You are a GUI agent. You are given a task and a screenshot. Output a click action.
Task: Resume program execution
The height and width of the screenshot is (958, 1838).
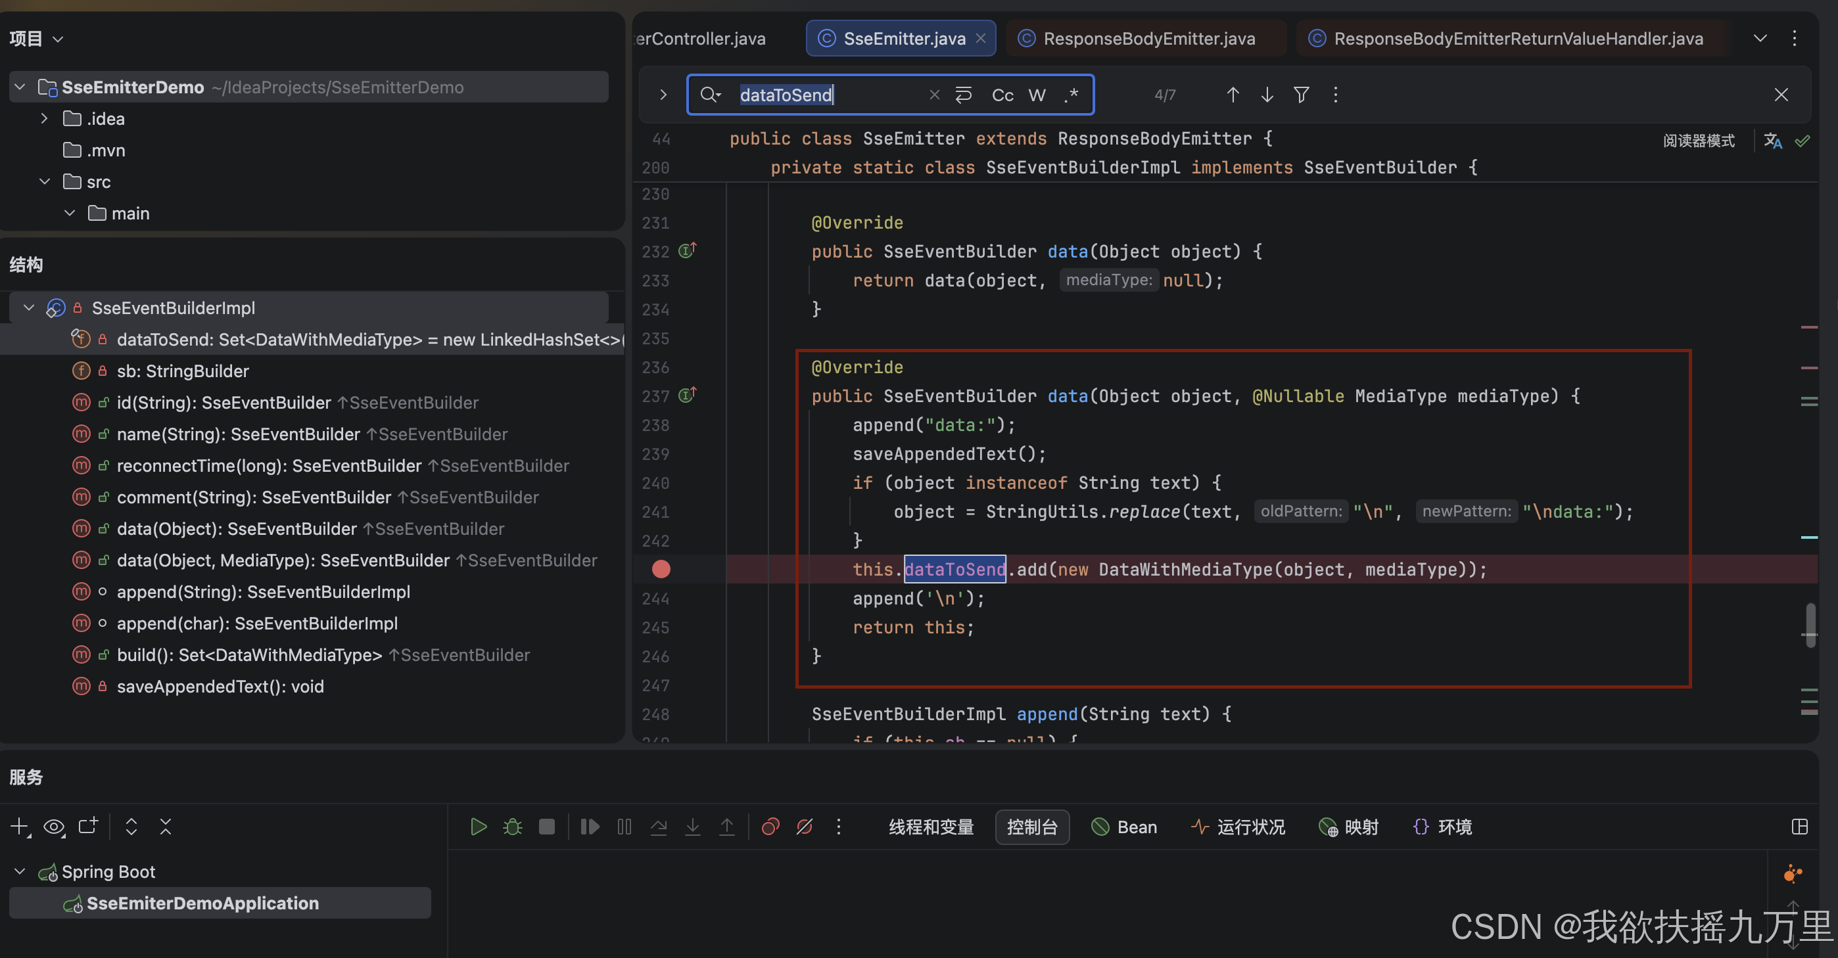590,827
